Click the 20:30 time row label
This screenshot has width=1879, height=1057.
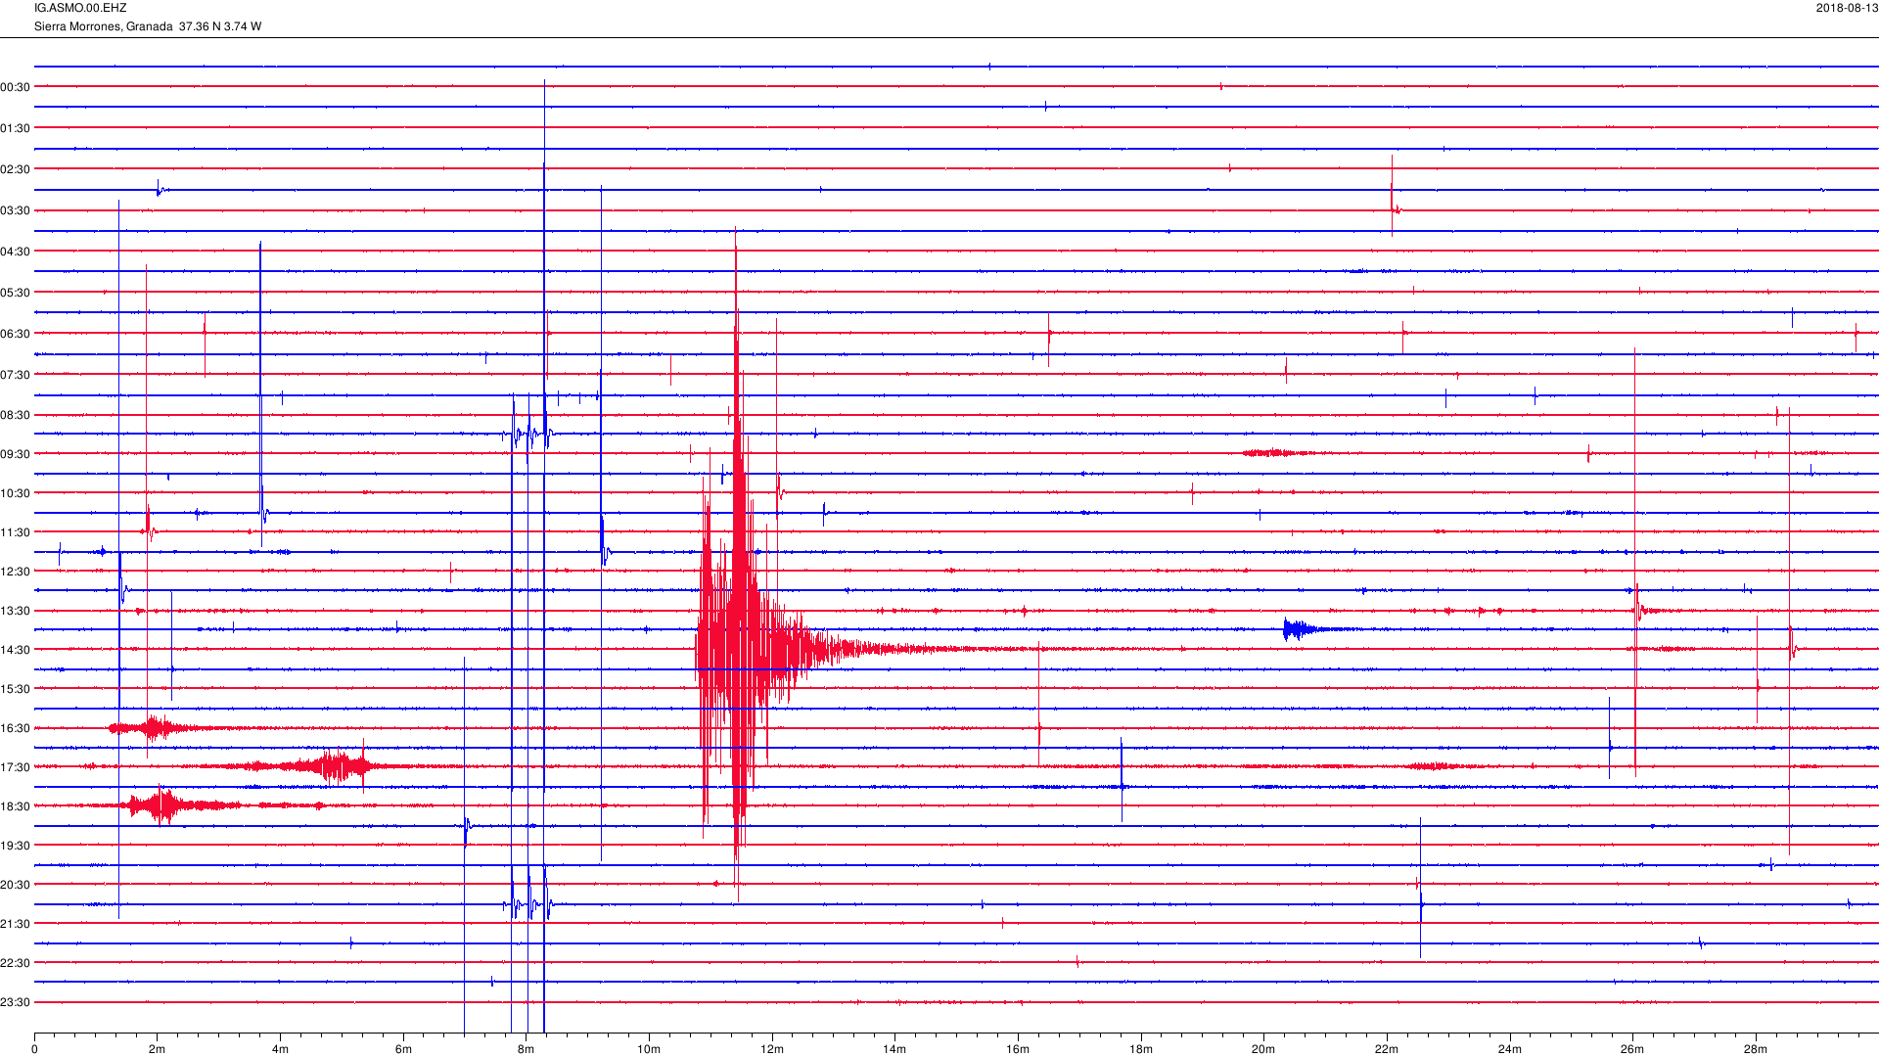tap(16, 885)
